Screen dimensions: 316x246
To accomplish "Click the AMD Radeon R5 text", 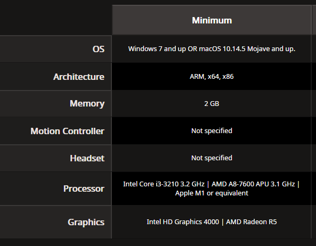I will [x=252, y=222].
